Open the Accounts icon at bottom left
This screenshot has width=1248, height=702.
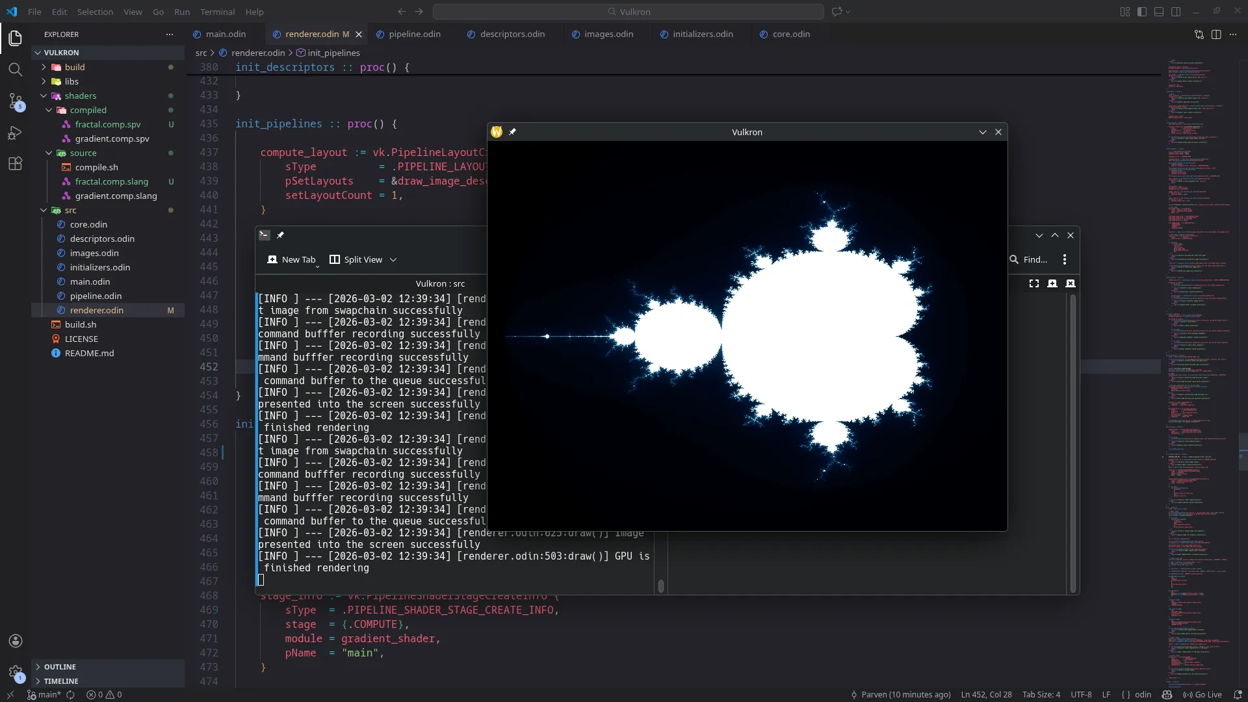coord(16,641)
